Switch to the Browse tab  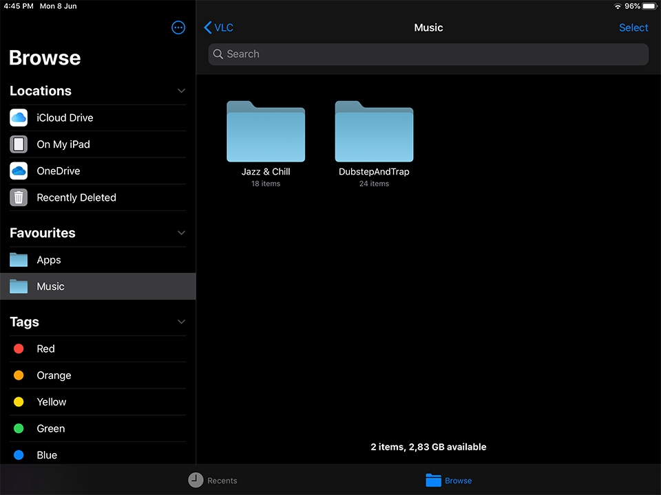click(x=448, y=481)
